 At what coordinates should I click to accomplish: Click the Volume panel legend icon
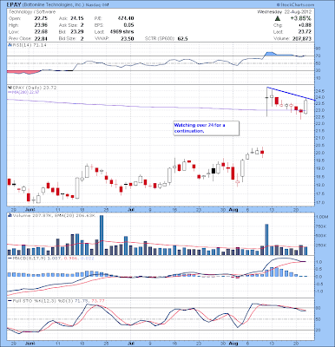point(10,215)
